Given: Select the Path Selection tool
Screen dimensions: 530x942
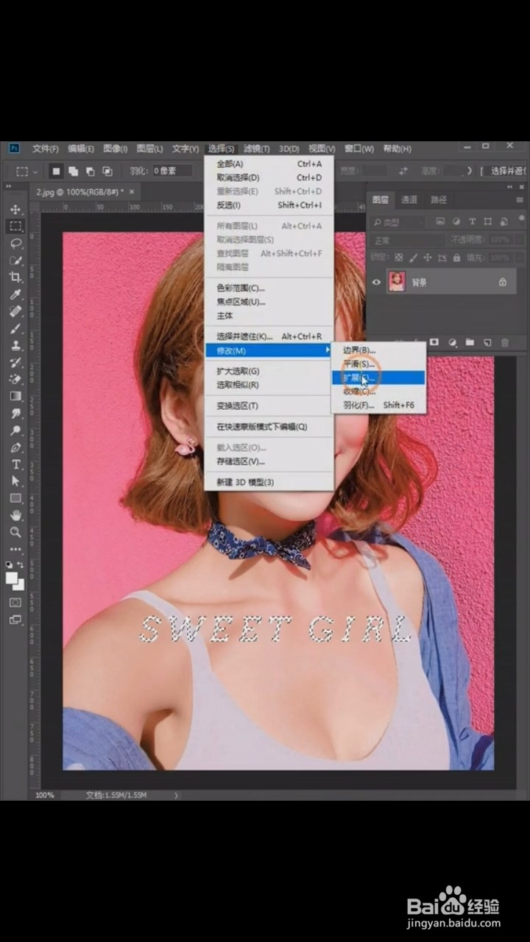Looking at the screenshot, I should tap(15, 481).
